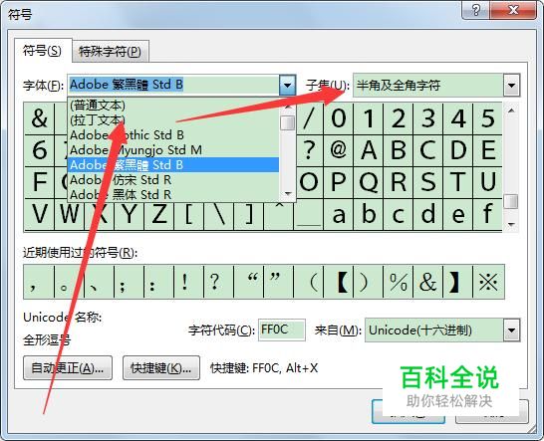Pick capital letter A in the grid
The height and width of the screenshot is (441, 544).
coord(368,150)
